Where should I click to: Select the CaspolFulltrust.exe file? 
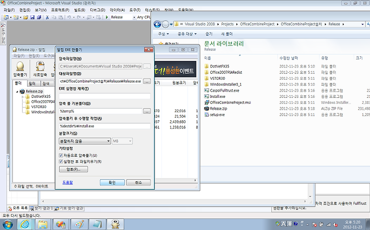pos(225,90)
